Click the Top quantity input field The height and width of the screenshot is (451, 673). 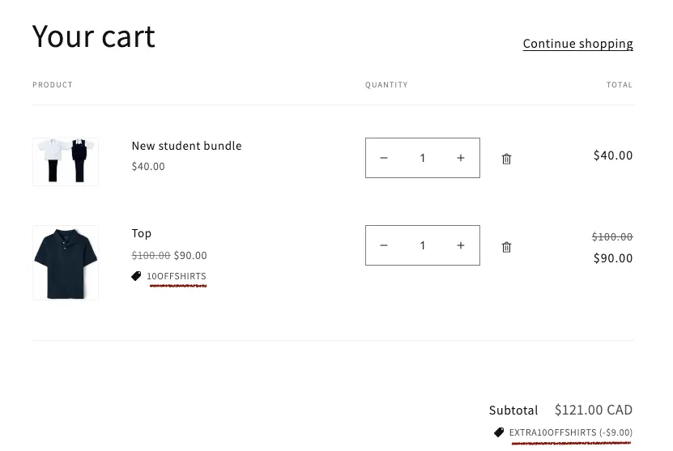(x=422, y=245)
